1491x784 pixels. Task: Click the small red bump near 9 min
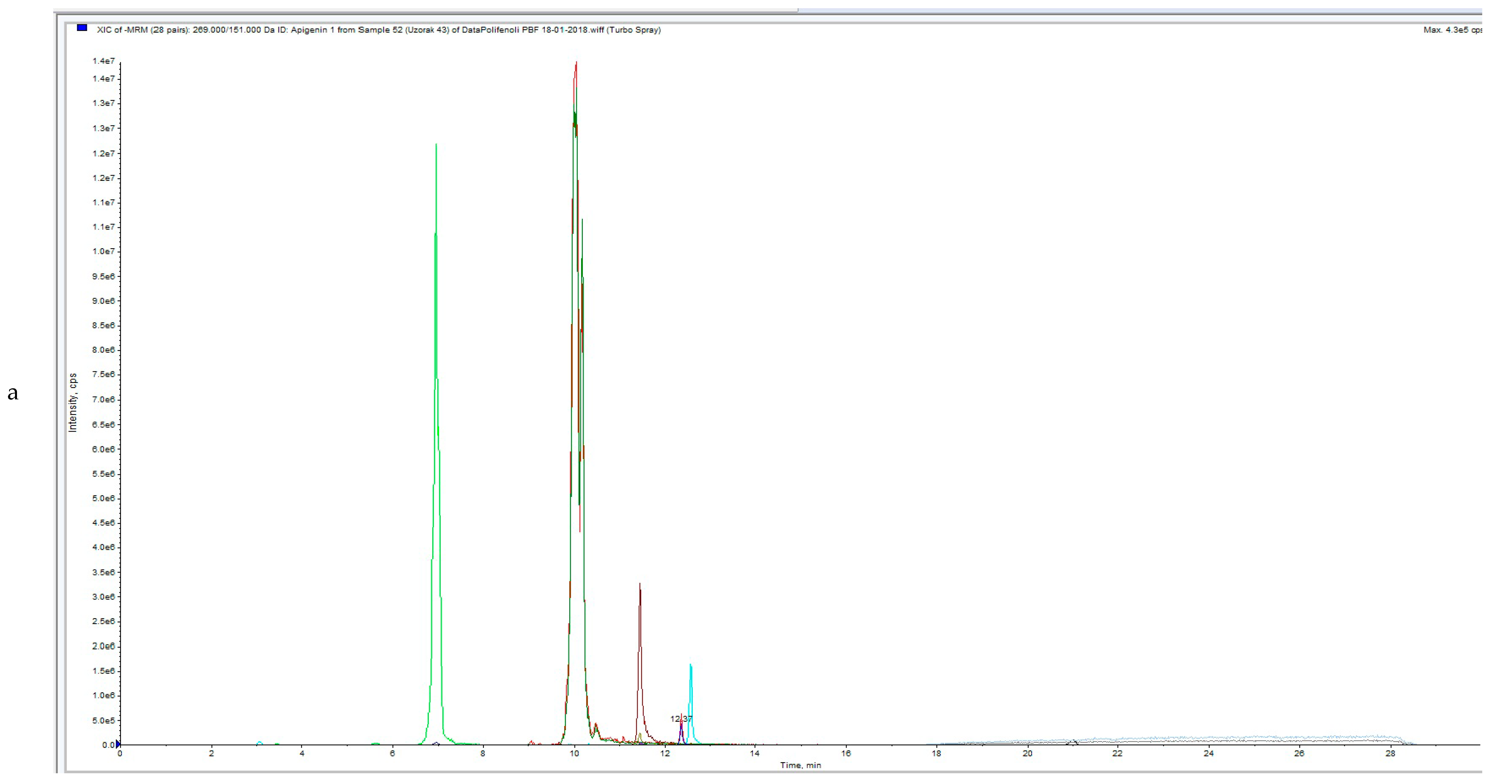(x=531, y=742)
